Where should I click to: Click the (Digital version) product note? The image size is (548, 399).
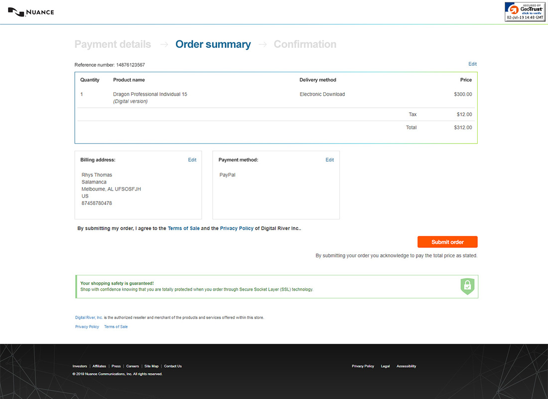point(131,101)
